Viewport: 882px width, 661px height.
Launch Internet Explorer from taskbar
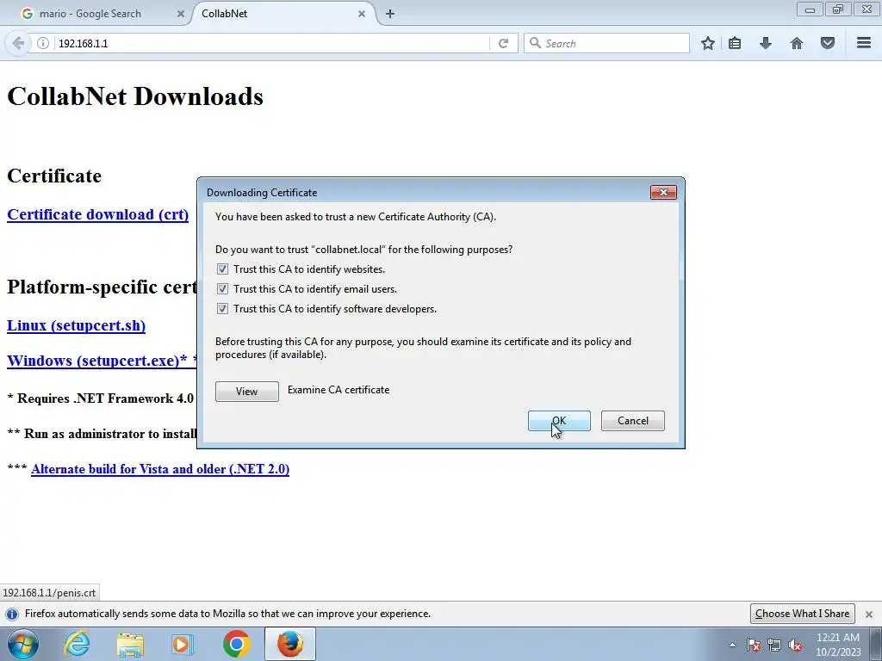click(x=77, y=644)
